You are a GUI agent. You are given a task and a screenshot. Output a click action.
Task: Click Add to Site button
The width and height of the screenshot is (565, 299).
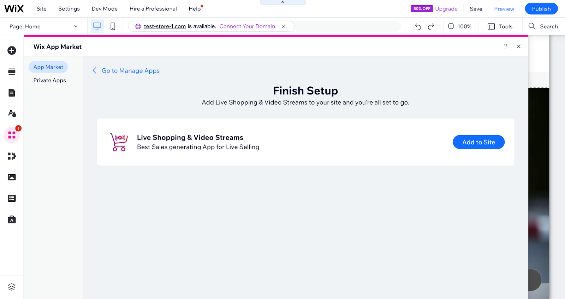click(x=479, y=142)
